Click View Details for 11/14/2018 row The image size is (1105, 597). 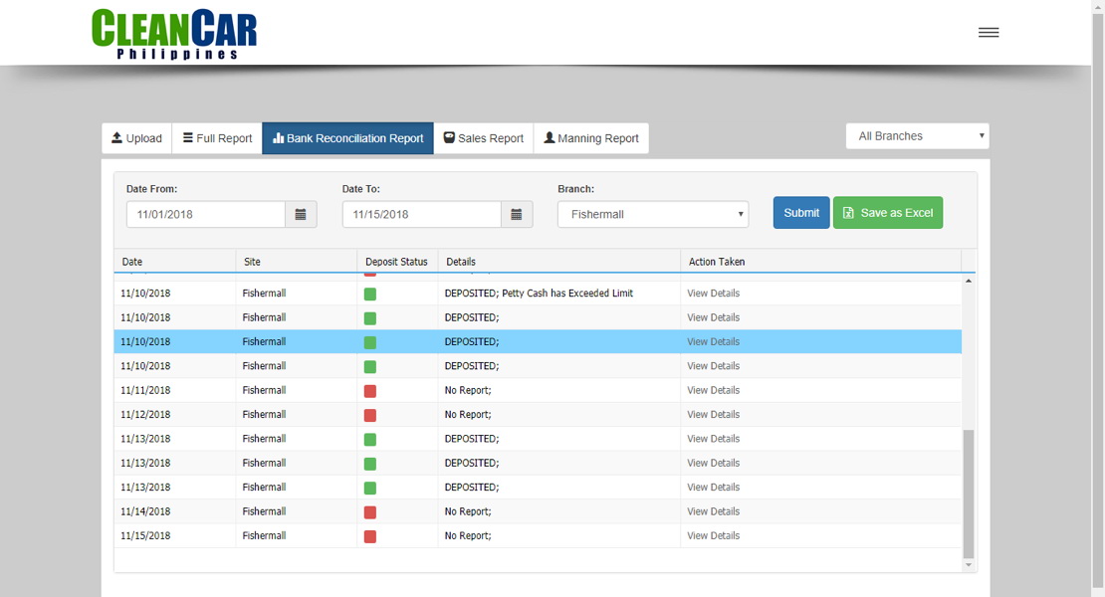click(713, 510)
